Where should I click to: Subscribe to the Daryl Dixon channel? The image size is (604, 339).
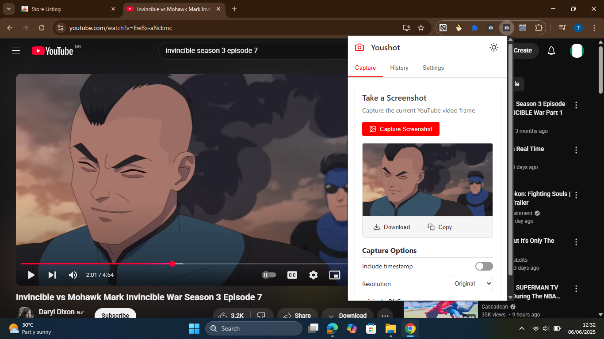point(115,315)
